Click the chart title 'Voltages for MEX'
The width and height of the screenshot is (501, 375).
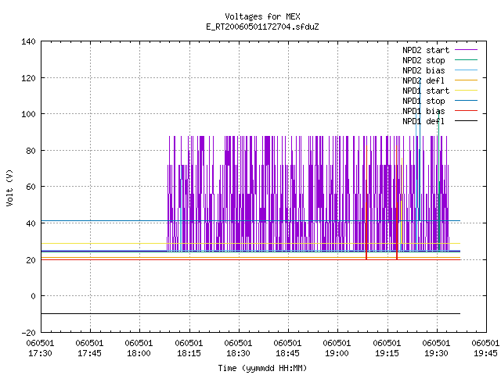262,16
